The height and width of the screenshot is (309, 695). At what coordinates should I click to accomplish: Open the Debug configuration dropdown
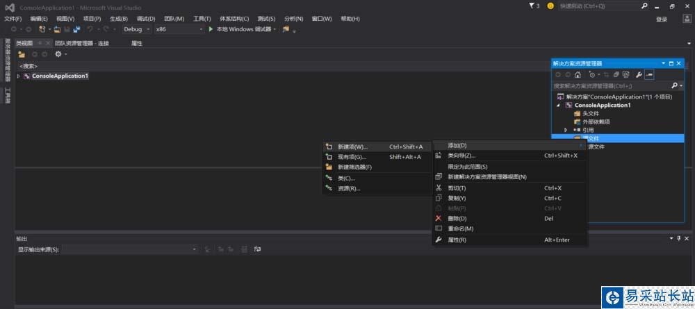click(x=136, y=29)
